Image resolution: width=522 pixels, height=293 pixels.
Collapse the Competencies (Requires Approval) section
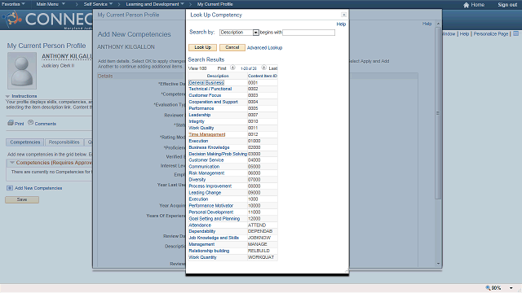(12, 163)
